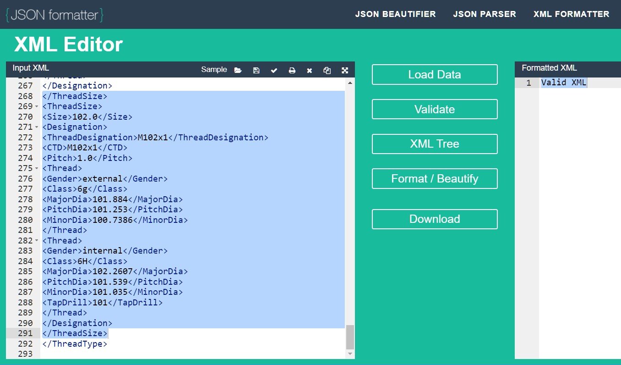Open the XML FORMATTER page
This screenshot has width=621, height=365.
click(572, 14)
